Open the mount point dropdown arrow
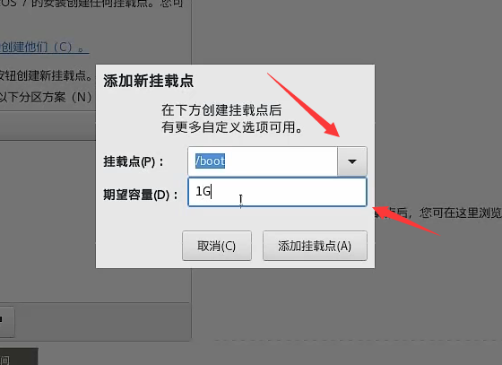 (x=351, y=161)
